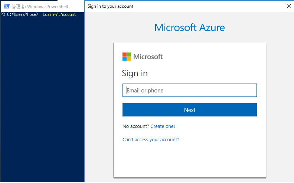Click the Sign in heading

tap(135, 73)
